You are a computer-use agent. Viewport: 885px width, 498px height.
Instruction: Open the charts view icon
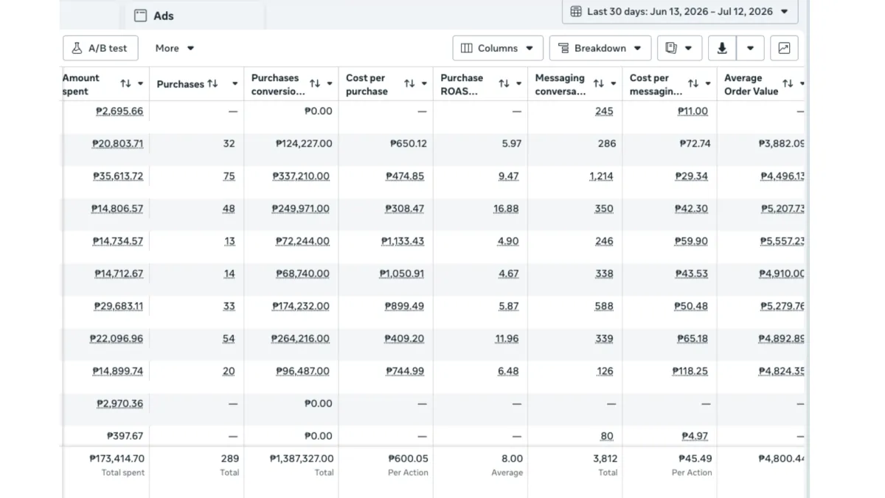[x=784, y=48]
